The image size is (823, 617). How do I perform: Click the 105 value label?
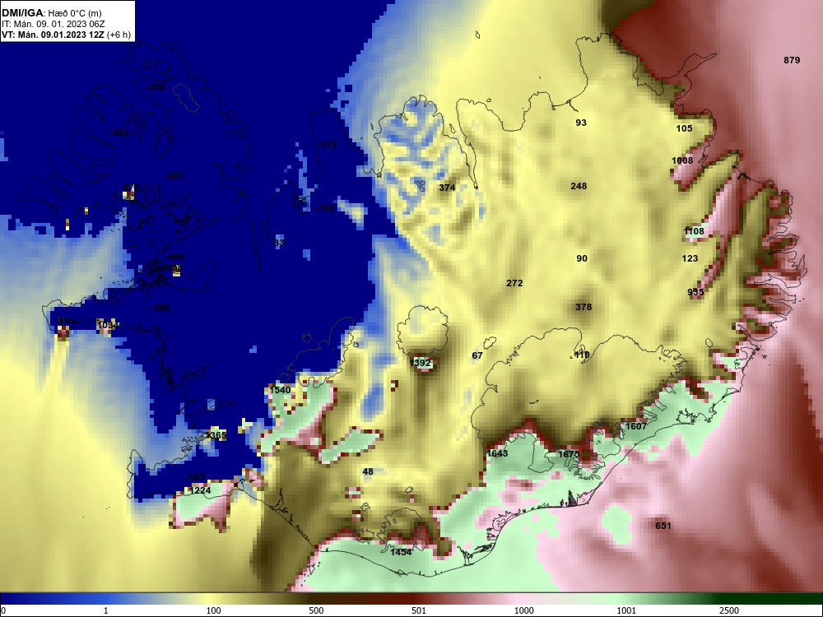click(684, 128)
